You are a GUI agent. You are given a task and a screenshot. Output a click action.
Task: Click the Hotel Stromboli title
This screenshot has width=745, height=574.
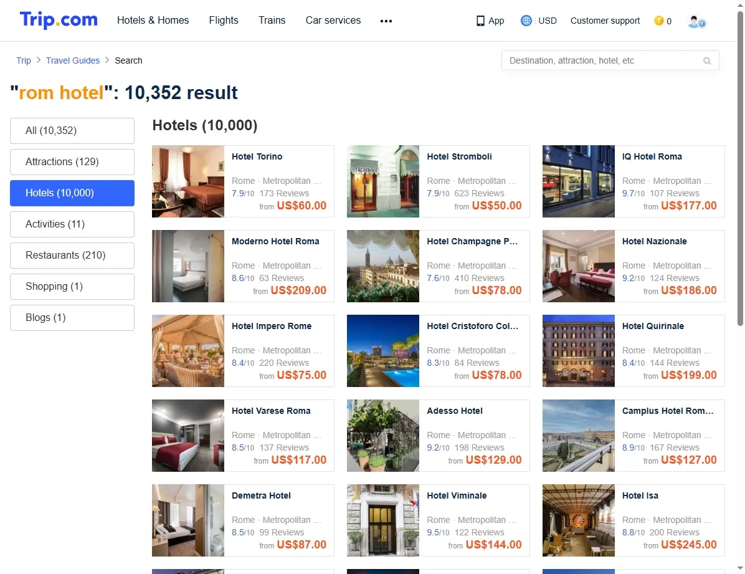click(460, 156)
